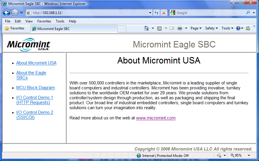Click the Back navigation button
Viewport: 259px width, 161px height.
(x=6, y=13)
